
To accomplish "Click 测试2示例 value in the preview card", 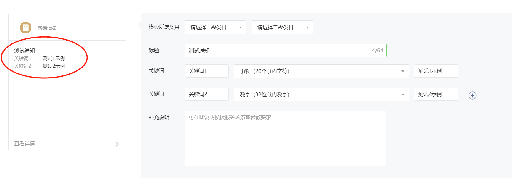I will point(54,66).
